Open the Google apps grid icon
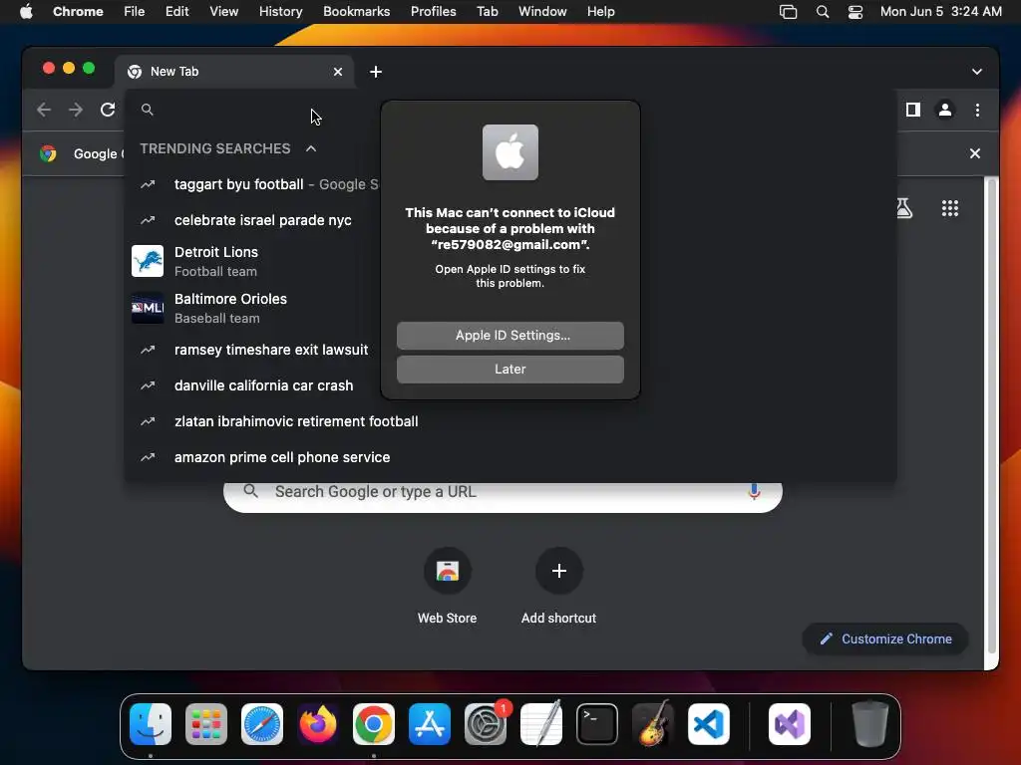Image resolution: width=1021 pixels, height=765 pixels. click(950, 208)
